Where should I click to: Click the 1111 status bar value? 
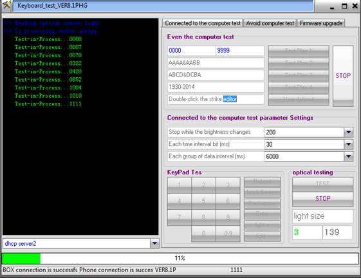236,270
